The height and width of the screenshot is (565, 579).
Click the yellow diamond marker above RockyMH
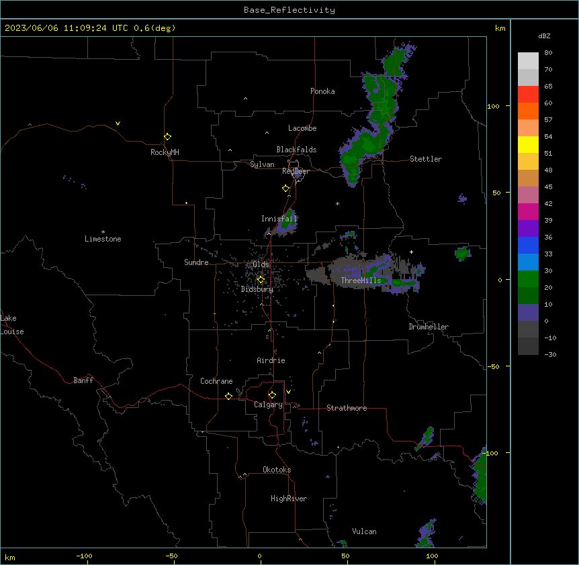point(167,136)
